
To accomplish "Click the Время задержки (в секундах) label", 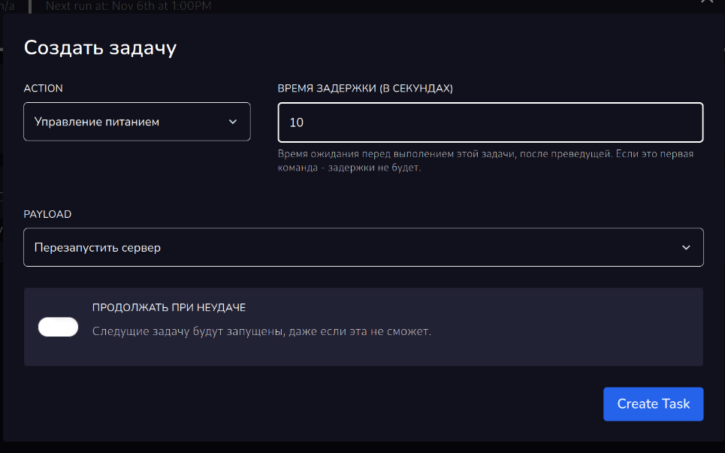I will point(365,88).
